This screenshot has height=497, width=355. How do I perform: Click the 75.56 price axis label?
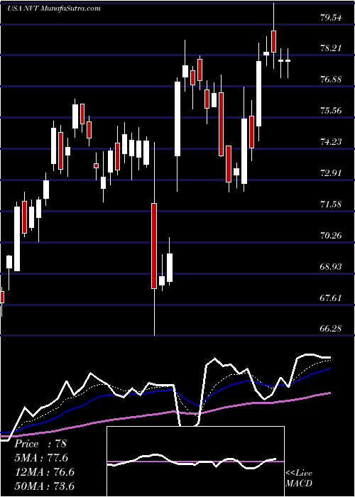[x=331, y=111]
